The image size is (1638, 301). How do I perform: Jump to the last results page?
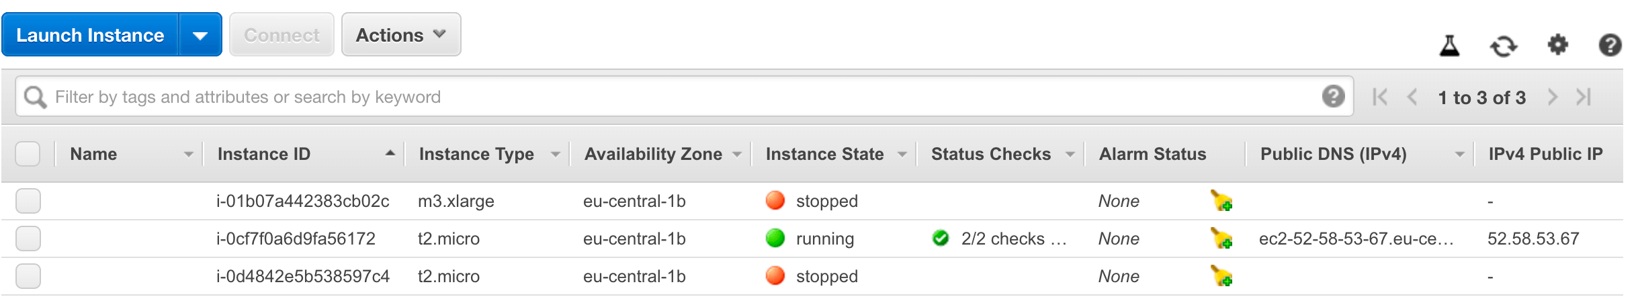click(1584, 97)
